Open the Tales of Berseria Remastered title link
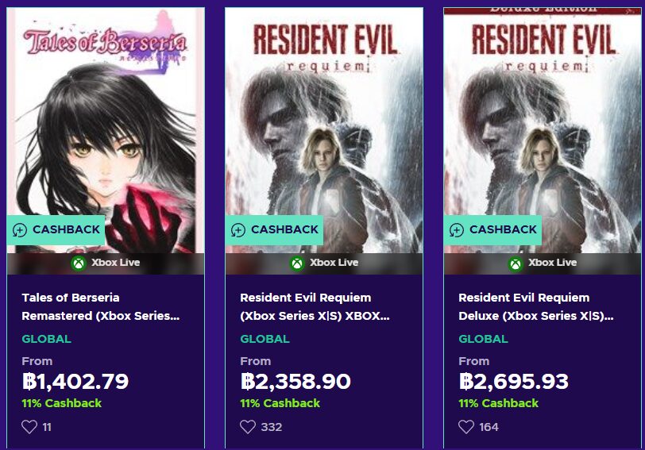 100,306
